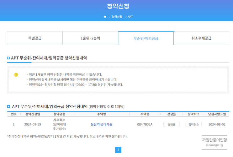Select housing type 084.7002A cell
Viewport: 233px width, 157px height.
pos(145,124)
